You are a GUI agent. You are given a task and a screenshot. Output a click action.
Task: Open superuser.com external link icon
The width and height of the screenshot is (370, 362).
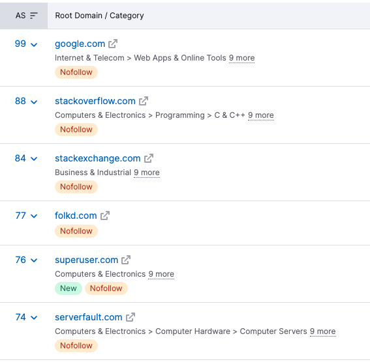(126, 260)
